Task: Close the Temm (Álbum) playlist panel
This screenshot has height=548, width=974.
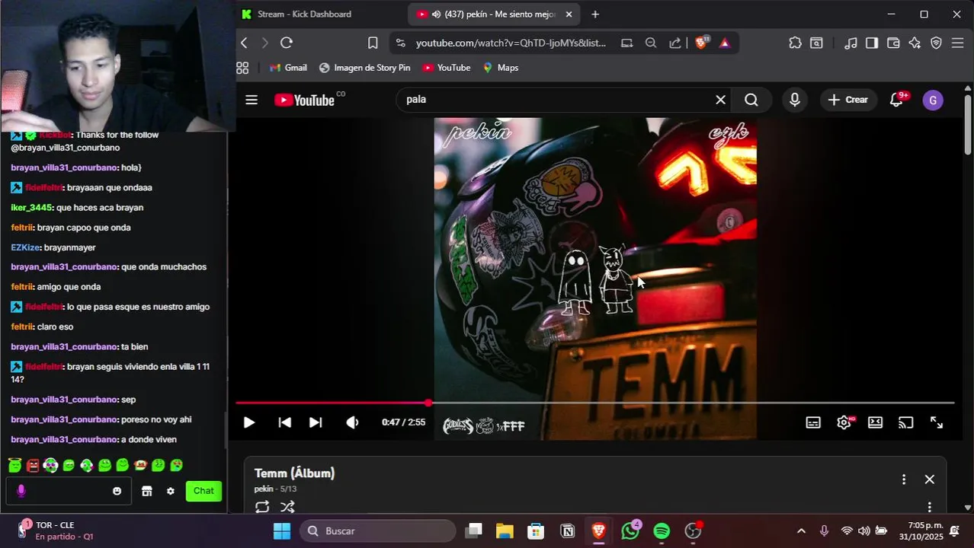Action: coord(929,479)
